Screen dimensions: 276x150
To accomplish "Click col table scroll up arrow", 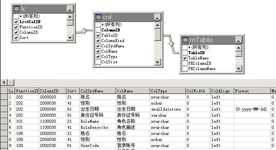I will [157, 25].
